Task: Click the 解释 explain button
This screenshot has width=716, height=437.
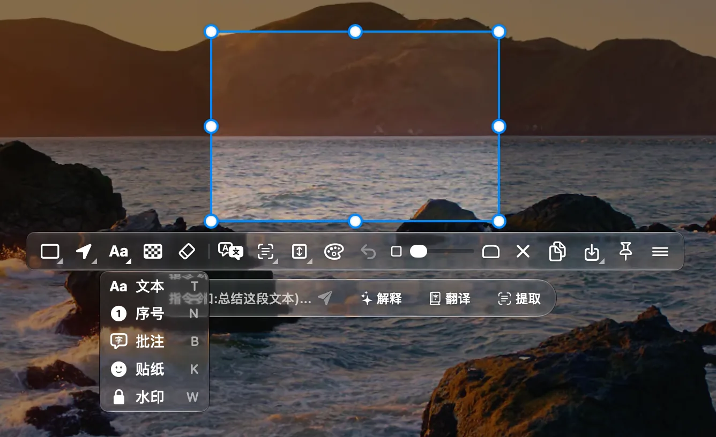Action: 381,298
